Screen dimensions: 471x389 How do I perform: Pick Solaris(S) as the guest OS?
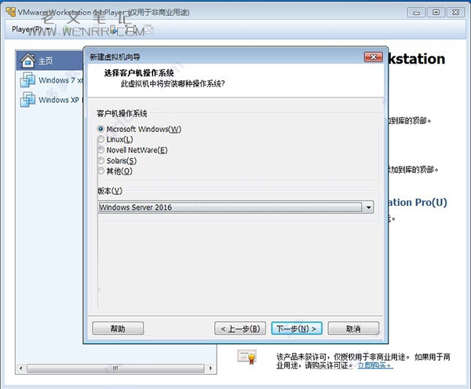100,160
